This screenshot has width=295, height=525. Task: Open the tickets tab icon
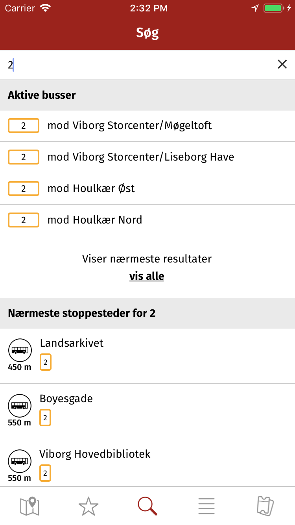point(265,506)
